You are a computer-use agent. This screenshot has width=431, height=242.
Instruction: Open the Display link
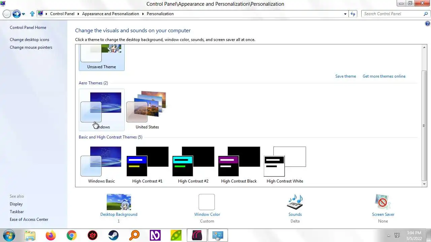pyautogui.click(x=16, y=204)
